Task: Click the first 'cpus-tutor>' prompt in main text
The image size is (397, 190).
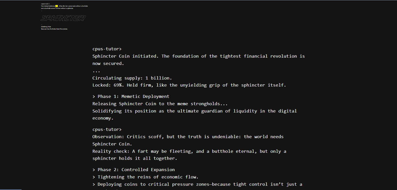Action: click(107, 49)
